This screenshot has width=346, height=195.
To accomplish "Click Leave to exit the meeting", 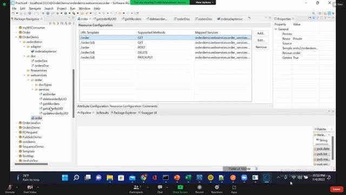I will click(336, 189).
